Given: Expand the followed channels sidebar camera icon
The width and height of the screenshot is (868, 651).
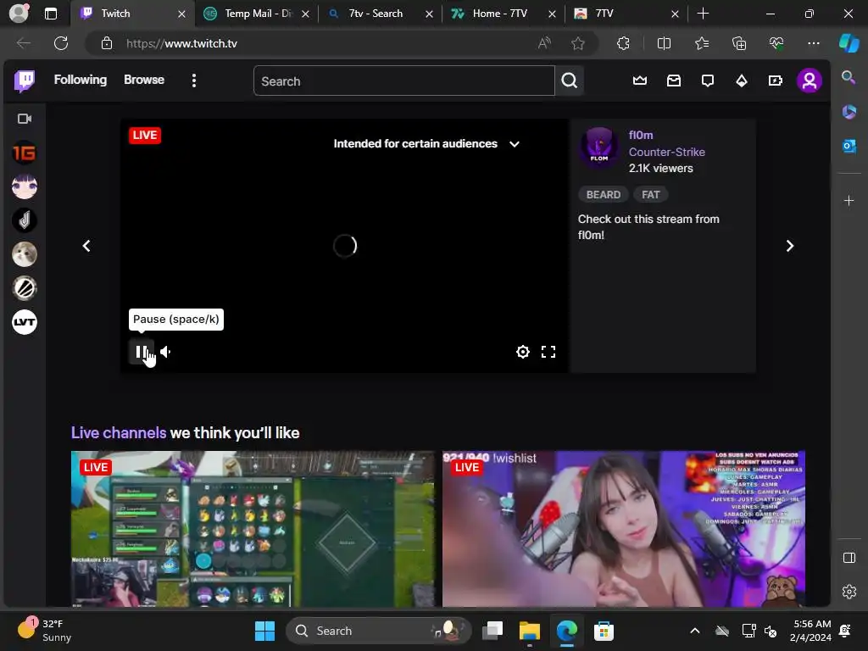Looking at the screenshot, I should pos(25,119).
